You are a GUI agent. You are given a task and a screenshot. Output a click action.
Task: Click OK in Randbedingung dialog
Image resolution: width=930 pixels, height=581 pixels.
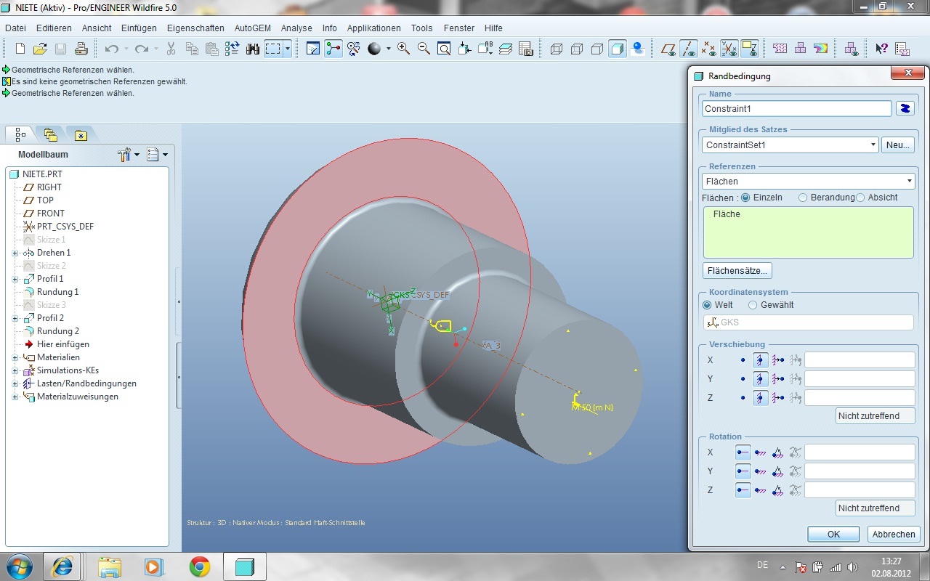pos(833,534)
